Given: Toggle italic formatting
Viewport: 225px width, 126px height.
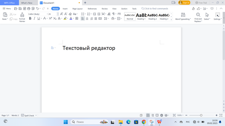Looking at the screenshot, I should pyautogui.click(x=34, y=19).
